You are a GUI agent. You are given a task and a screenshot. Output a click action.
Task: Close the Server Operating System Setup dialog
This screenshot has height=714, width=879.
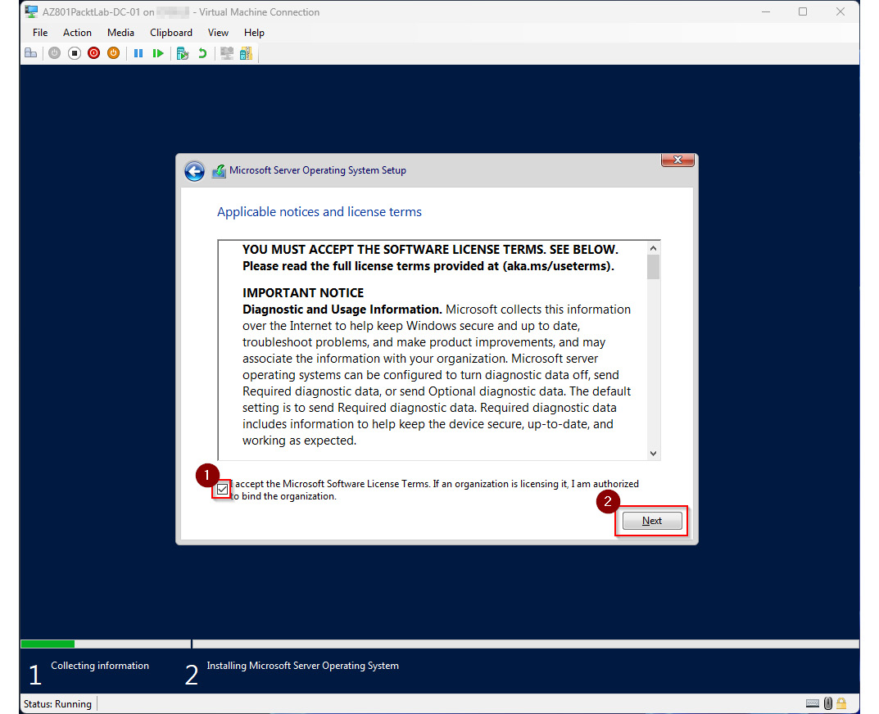[677, 160]
